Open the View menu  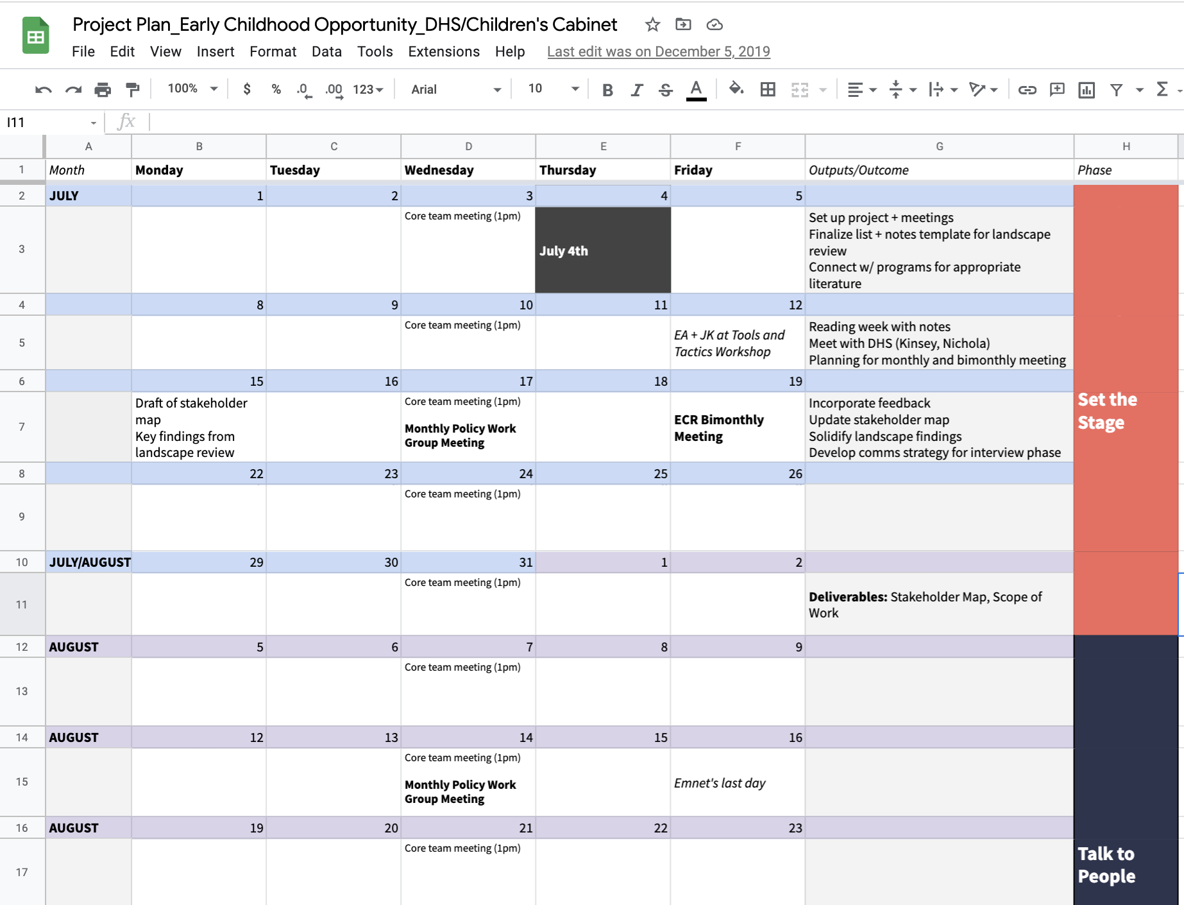click(x=165, y=51)
